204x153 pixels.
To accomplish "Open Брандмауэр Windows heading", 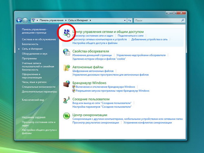I will 89,83.
